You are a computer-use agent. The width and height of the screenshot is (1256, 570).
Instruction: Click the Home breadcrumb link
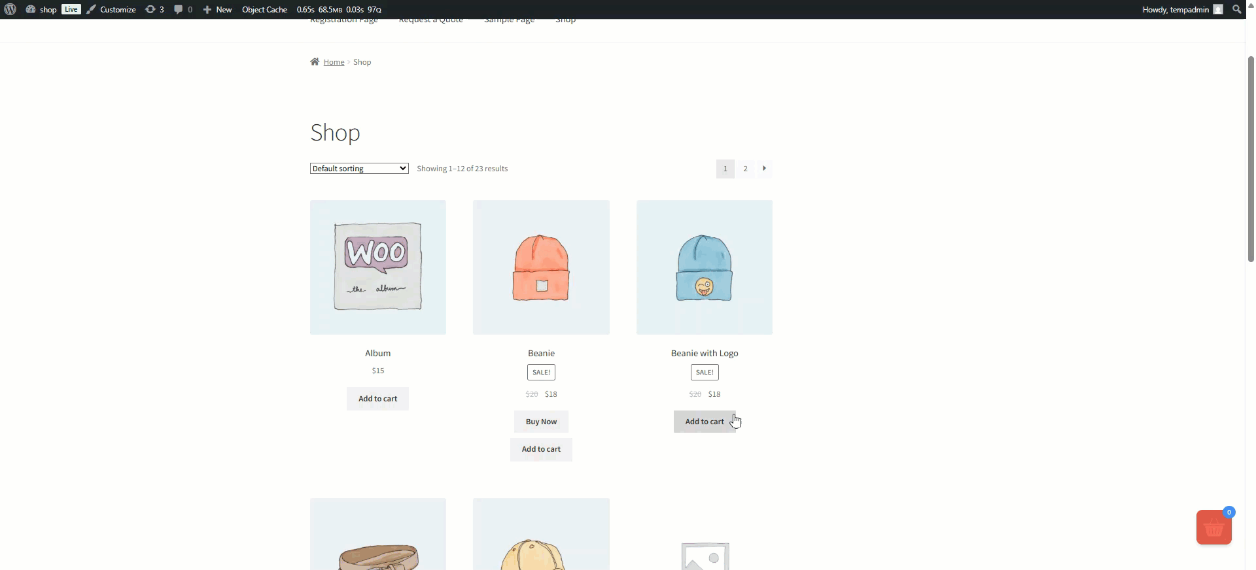click(x=334, y=62)
